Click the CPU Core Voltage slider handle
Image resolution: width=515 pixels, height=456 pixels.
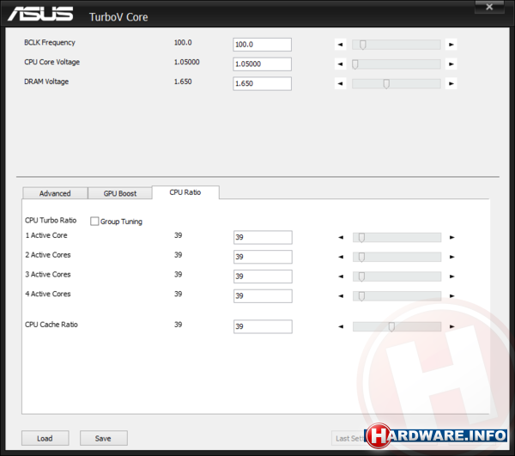(x=355, y=64)
